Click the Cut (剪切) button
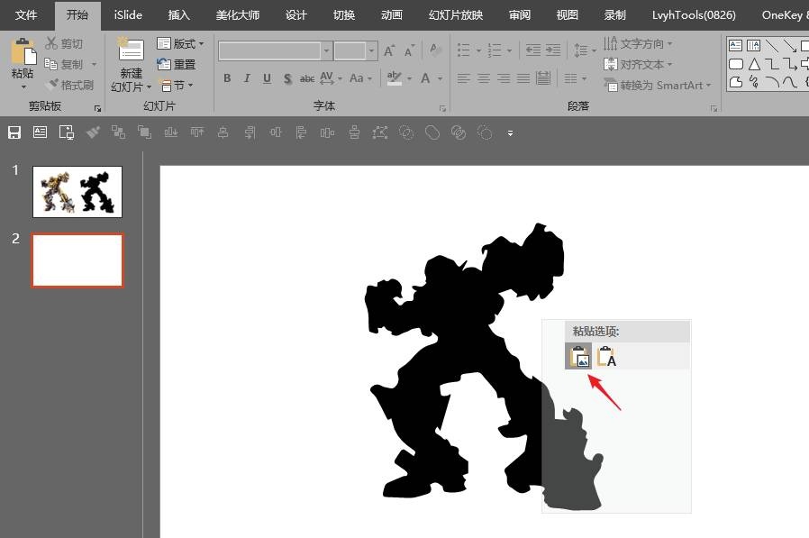809x538 pixels. click(63, 43)
